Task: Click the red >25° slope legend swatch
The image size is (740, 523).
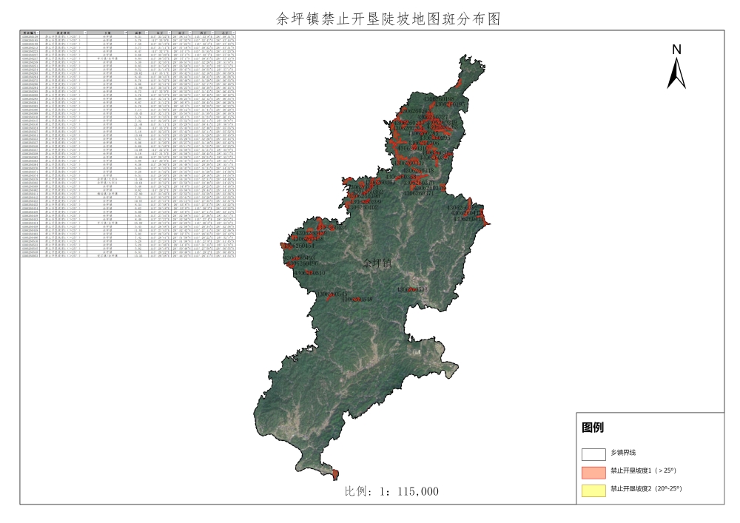Action: click(x=592, y=470)
